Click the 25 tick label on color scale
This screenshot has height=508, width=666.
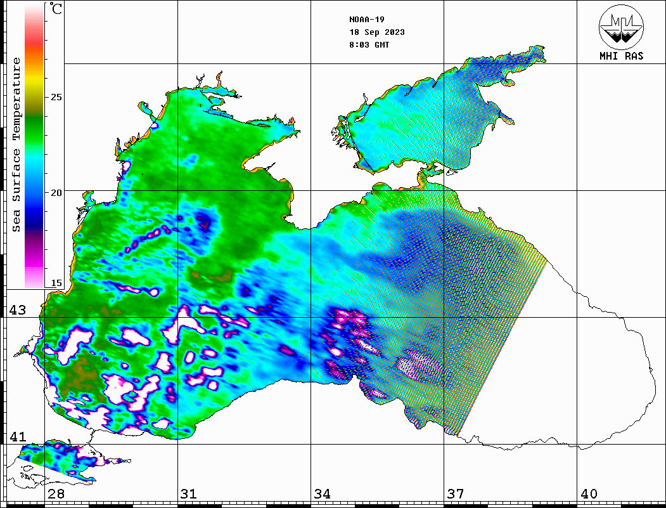pyautogui.click(x=56, y=97)
